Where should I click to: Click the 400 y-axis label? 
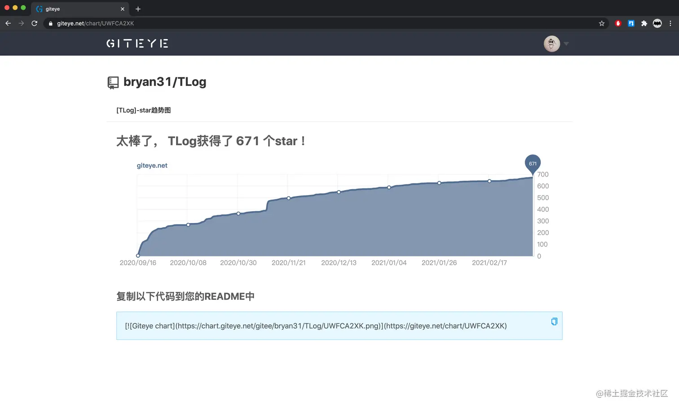point(543,209)
